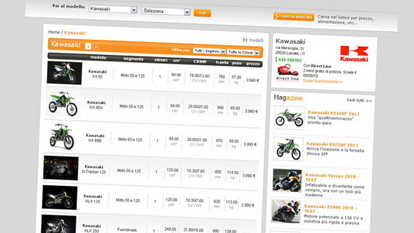Go to the Home breadcrumb link

click(54, 32)
